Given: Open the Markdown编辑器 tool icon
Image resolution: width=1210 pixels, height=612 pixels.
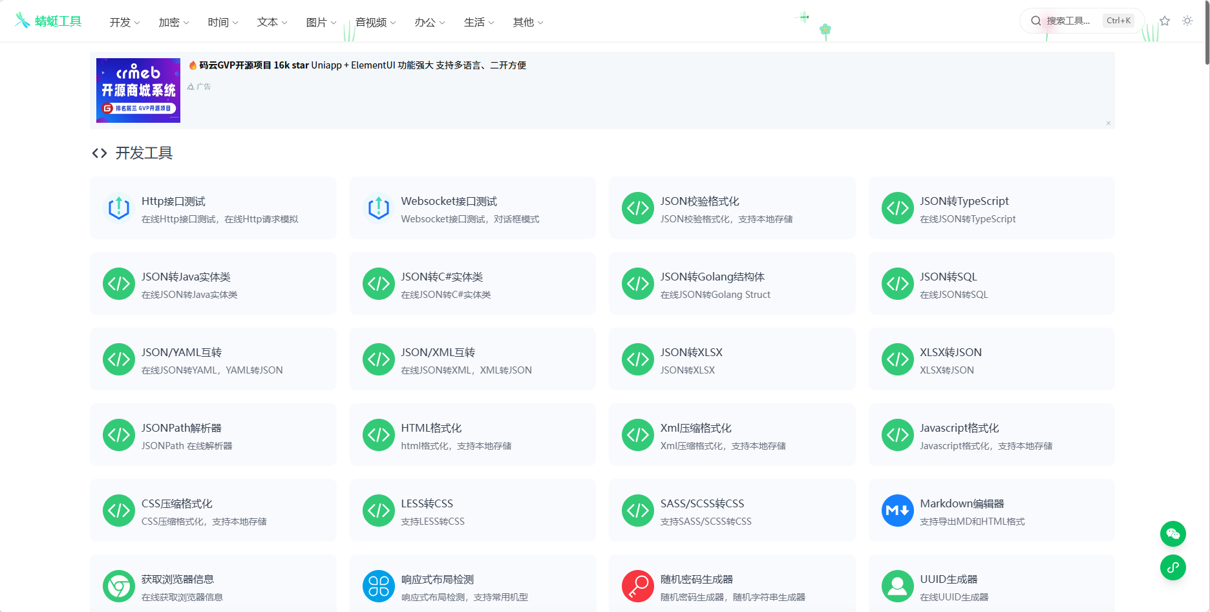Looking at the screenshot, I should [897, 511].
